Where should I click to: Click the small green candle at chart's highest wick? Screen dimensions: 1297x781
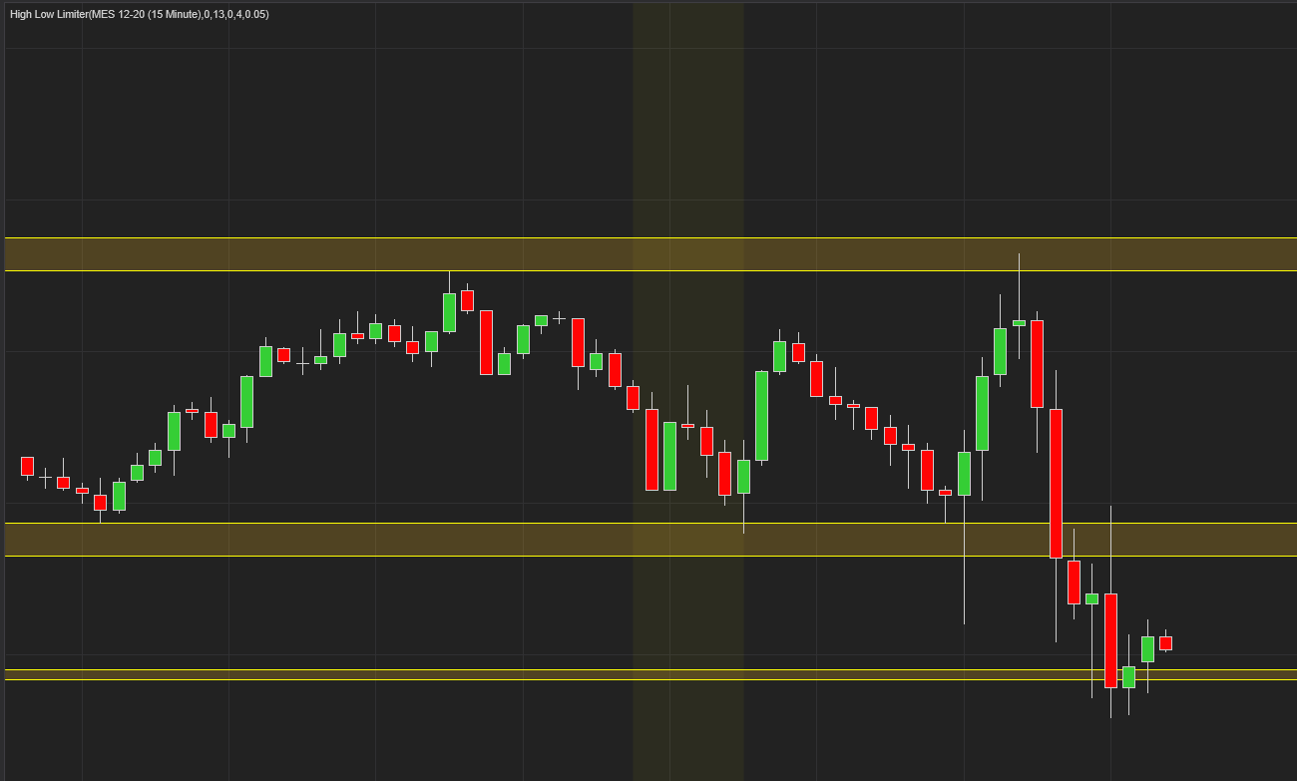pyautogui.click(x=1019, y=322)
